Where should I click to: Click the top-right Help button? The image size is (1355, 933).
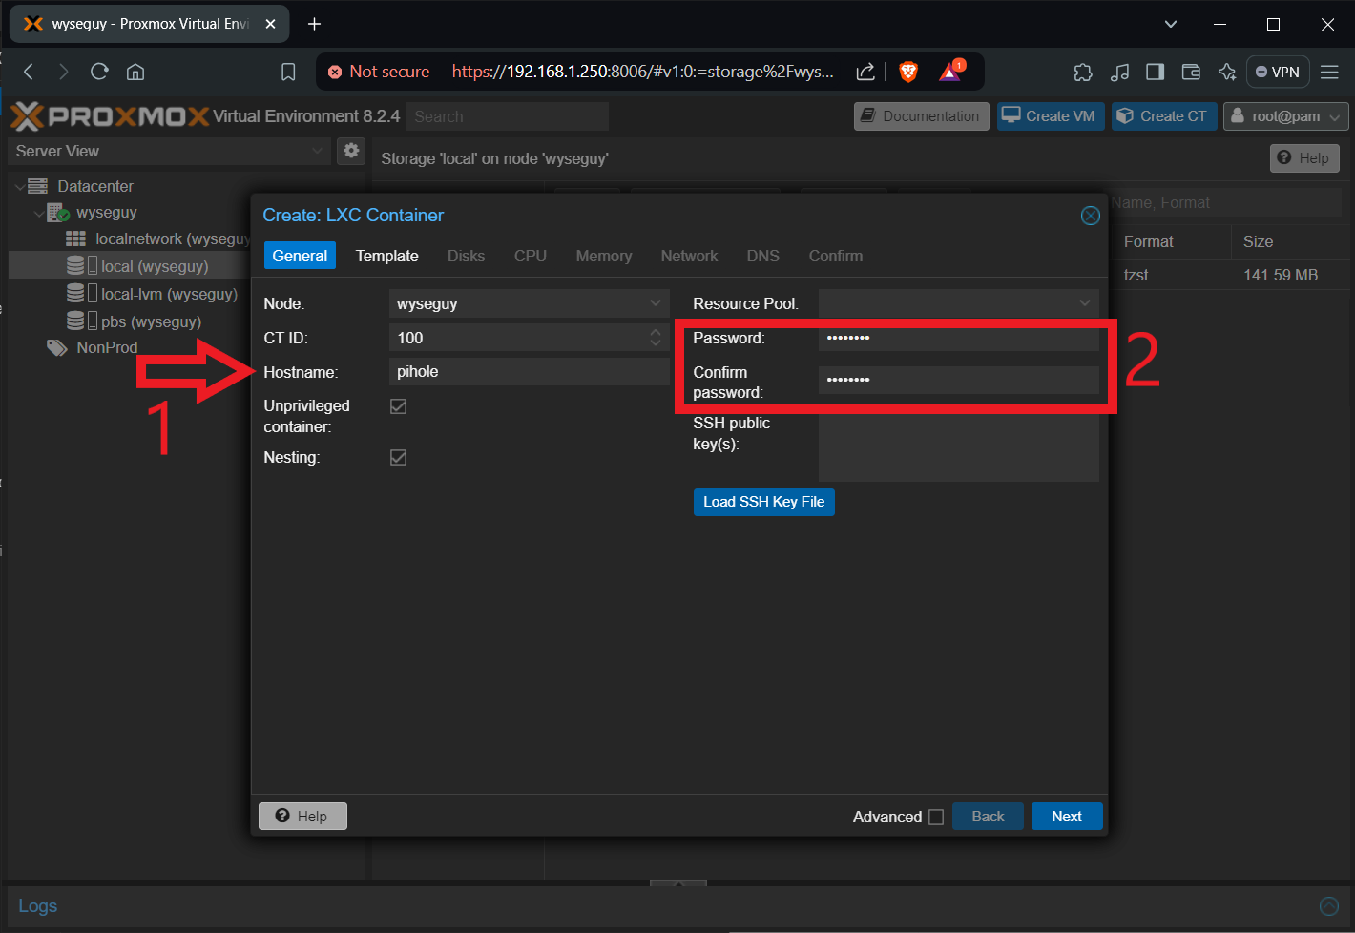(x=1304, y=158)
